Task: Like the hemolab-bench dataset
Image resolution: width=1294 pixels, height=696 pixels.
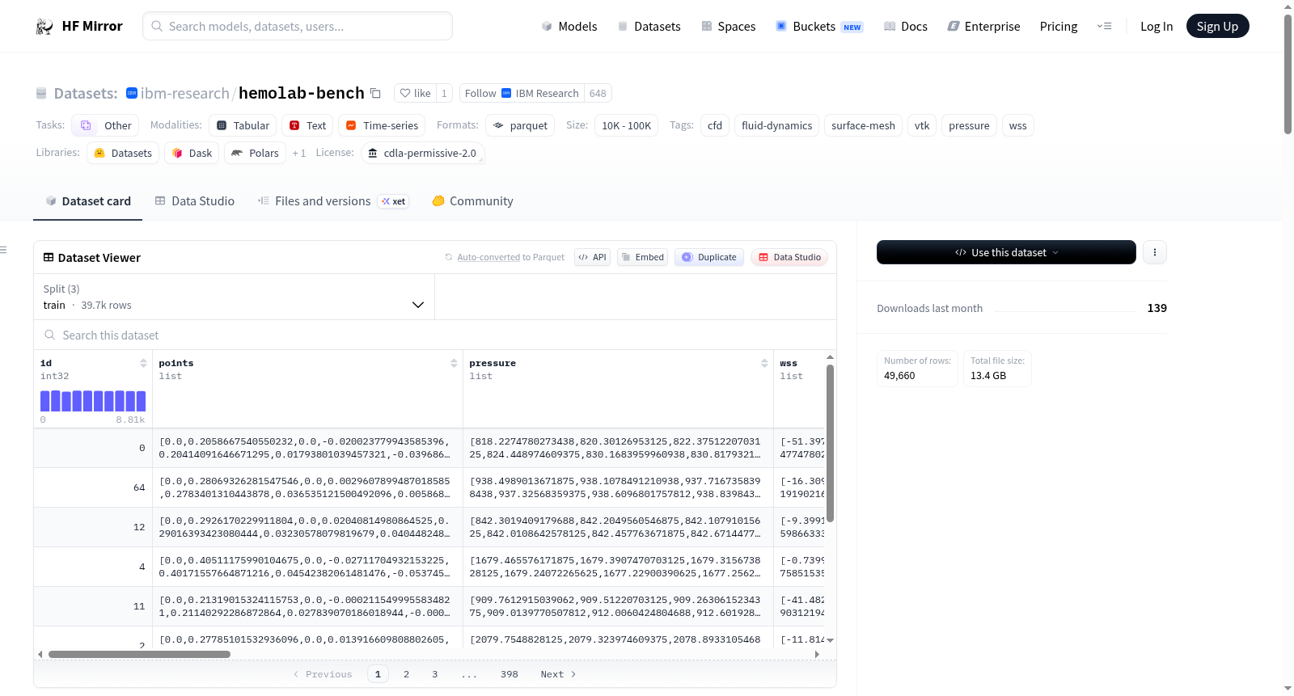Action: pos(415,93)
